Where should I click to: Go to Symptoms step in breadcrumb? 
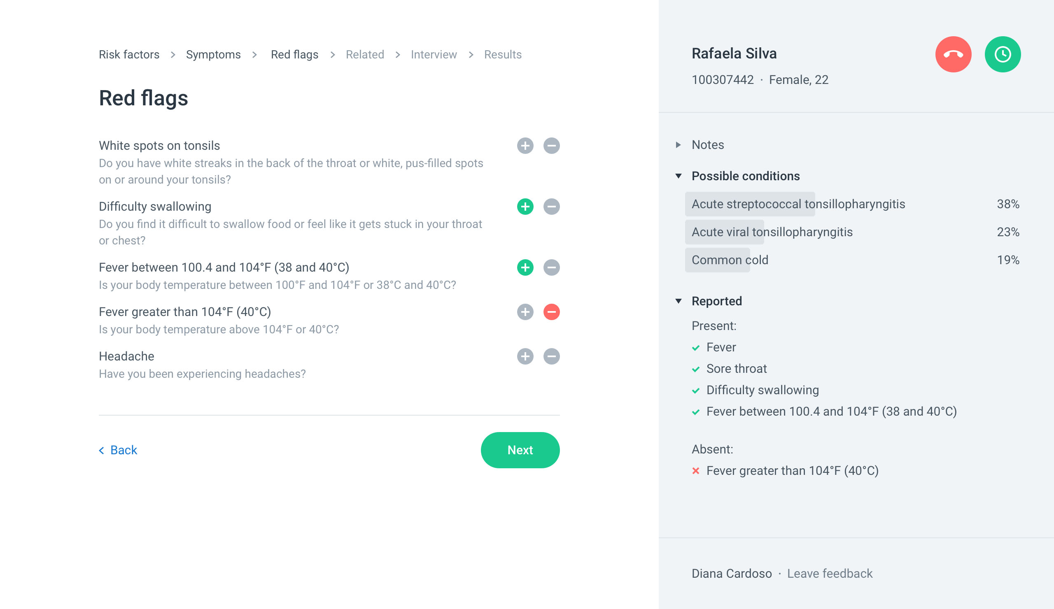tap(213, 55)
